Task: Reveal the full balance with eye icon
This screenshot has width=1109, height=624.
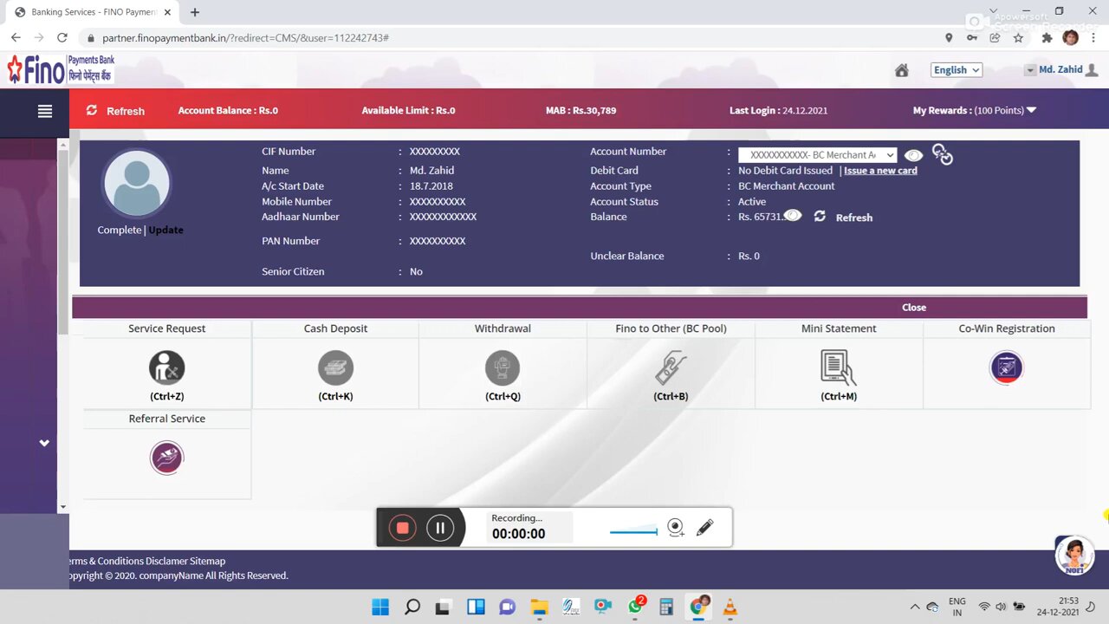Action: 792,216
